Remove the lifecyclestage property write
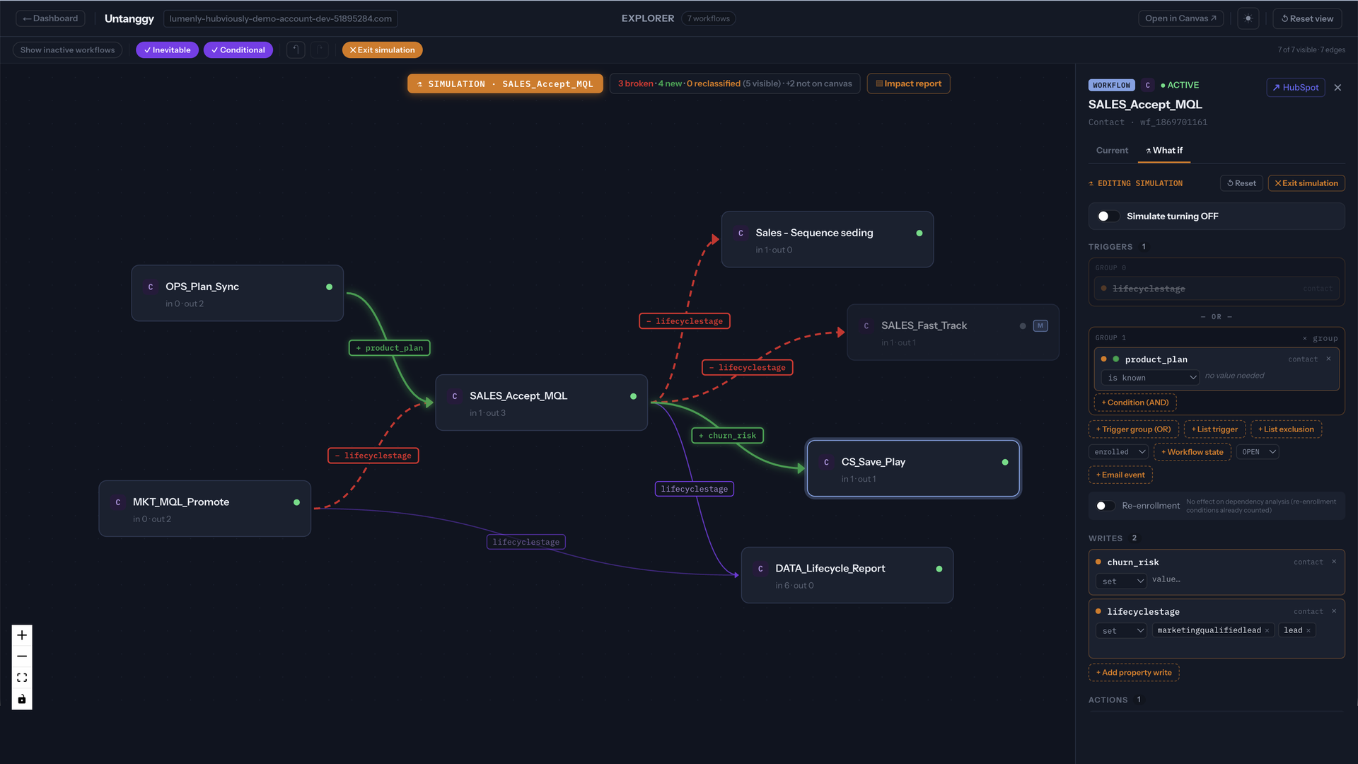The height and width of the screenshot is (764, 1358). [1334, 611]
